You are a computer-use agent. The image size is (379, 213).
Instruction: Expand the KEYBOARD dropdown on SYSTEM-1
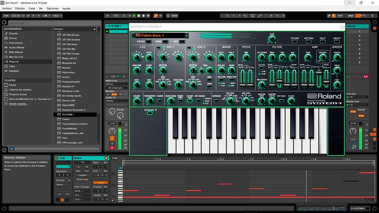[150, 110]
